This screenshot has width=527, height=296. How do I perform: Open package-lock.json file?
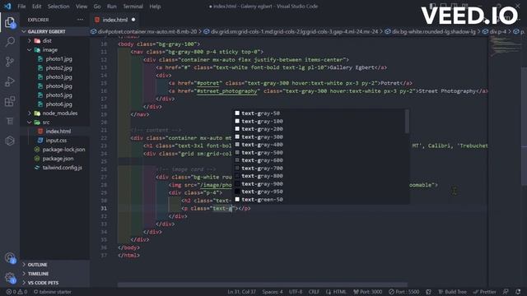click(x=63, y=150)
